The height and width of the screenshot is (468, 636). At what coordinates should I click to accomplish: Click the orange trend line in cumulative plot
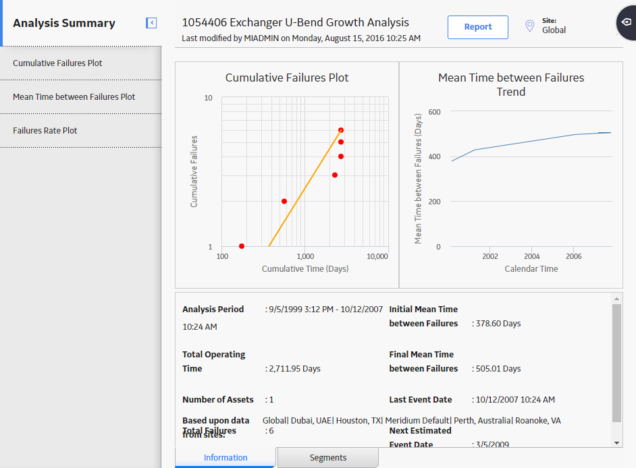(305, 188)
